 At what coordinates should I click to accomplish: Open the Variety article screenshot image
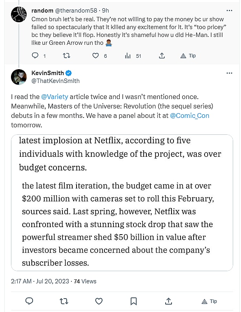coord(122,202)
